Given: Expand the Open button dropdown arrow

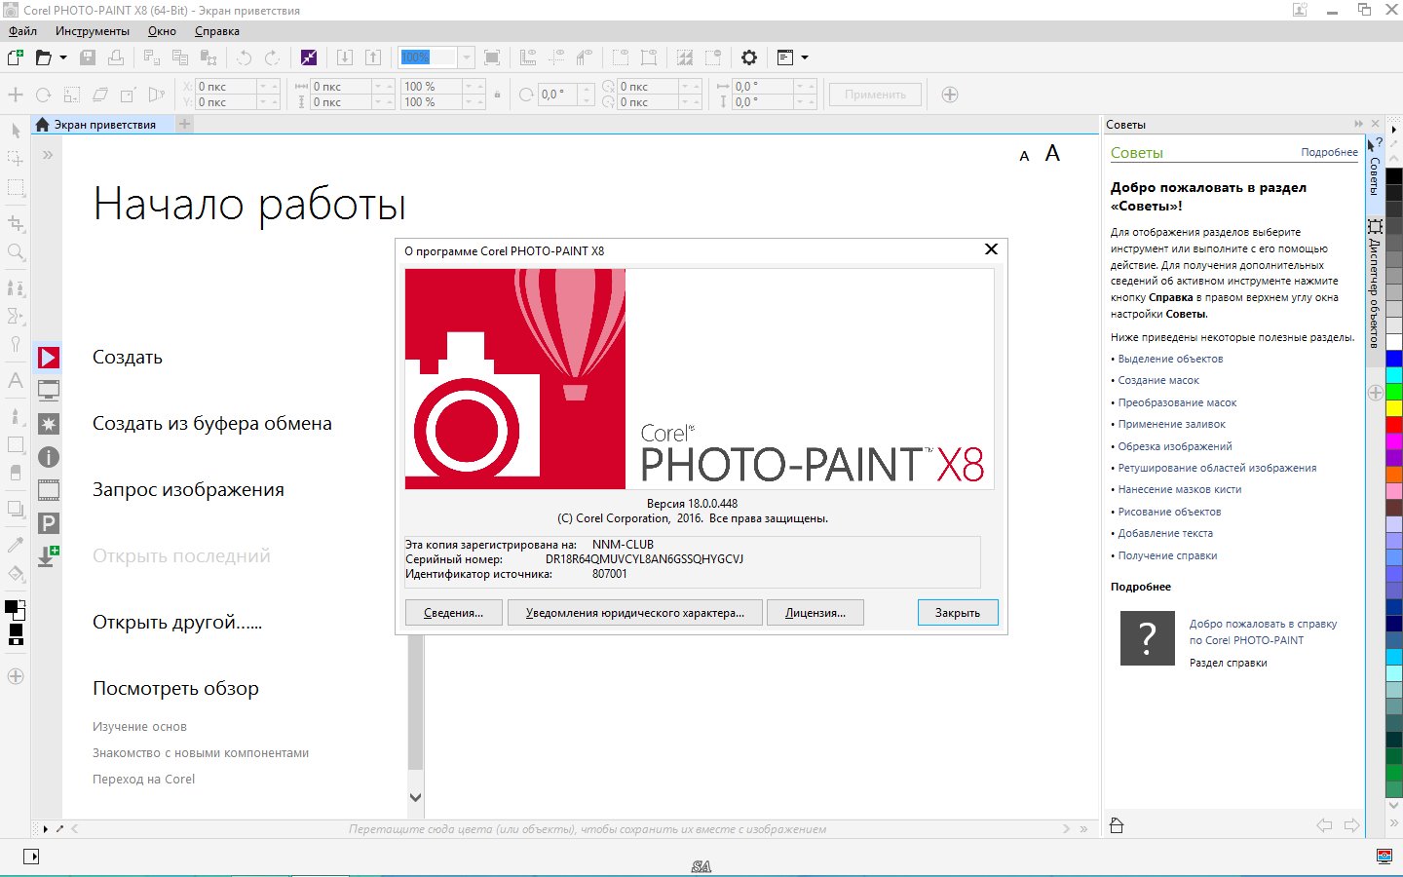Looking at the screenshot, I should click(63, 57).
